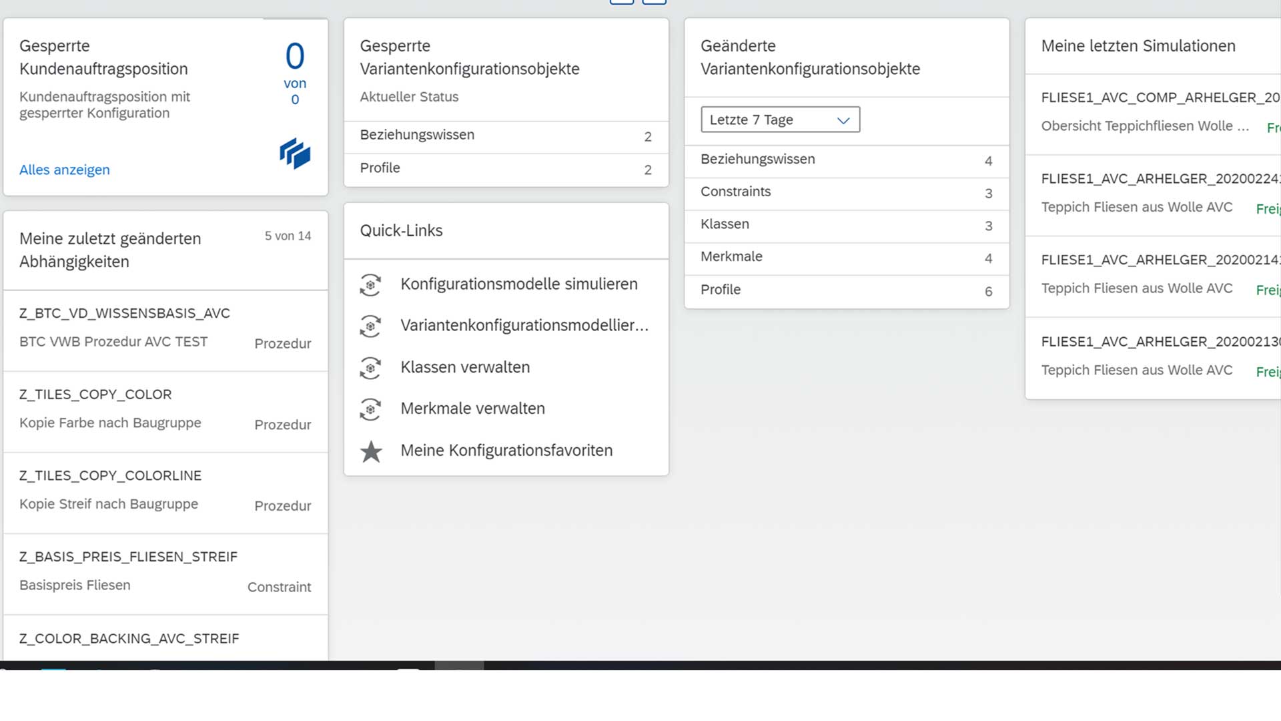Select Beziehungswissen row in Gesperrte Variantenkonfigurationsobjekte
The image size is (1281, 721).
pyautogui.click(x=506, y=136)
